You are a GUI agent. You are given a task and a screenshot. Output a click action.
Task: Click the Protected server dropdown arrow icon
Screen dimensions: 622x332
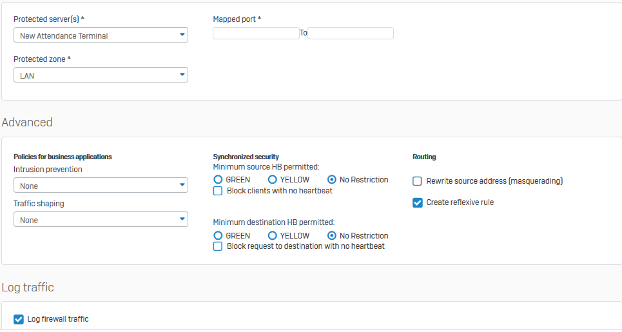click(182, 35)
